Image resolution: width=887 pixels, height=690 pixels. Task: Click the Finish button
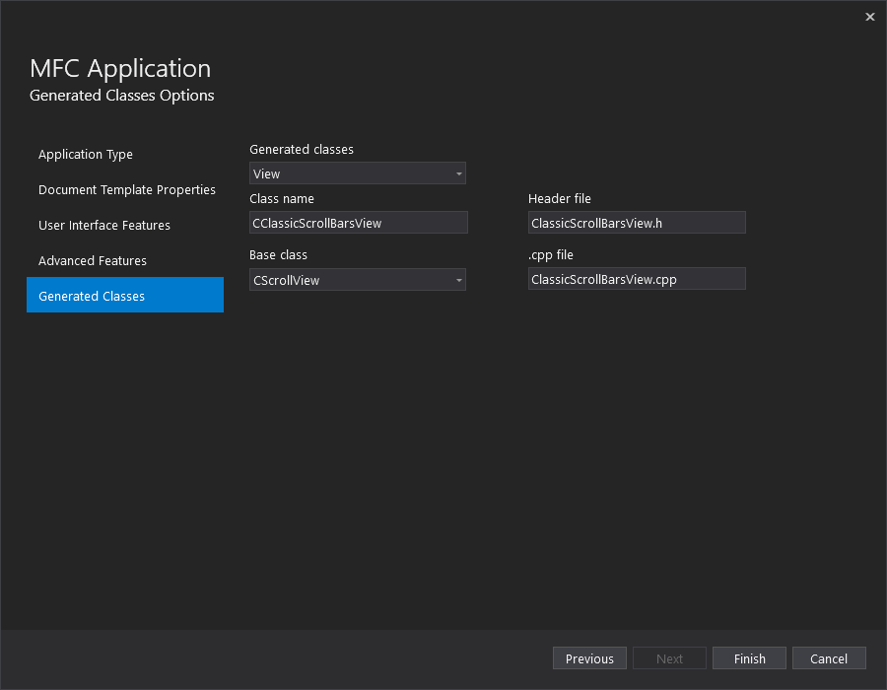point(750,658)
